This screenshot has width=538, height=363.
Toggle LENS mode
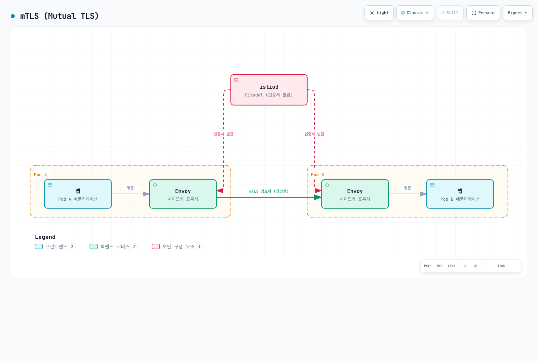point(451,266)
